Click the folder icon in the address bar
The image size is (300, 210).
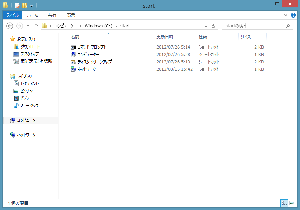tap(45, 26)
